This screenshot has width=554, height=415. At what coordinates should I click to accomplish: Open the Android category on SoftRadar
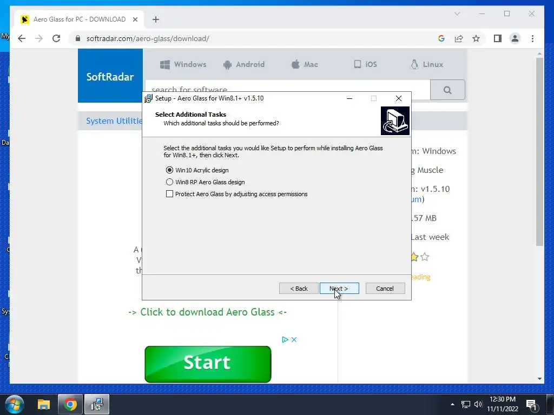pyautogui.click(x=244, y=65)
